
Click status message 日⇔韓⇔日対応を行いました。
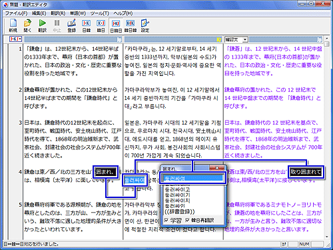tap(31, 244)
